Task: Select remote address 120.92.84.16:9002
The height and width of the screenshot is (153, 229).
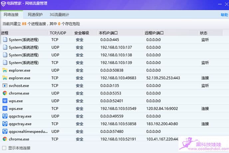Action: [162, 109]
